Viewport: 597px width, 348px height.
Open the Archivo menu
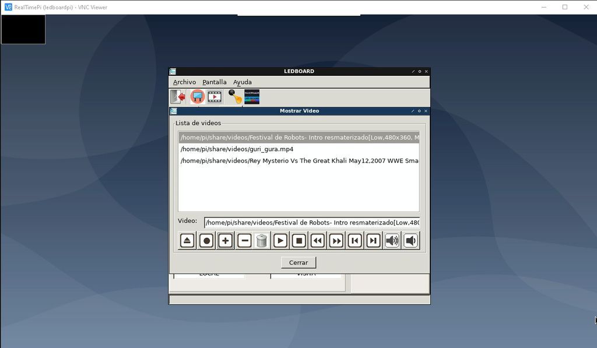point(184,82)
